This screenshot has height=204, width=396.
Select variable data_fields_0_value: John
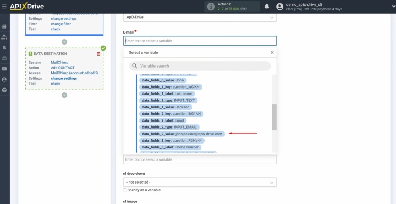(163, 80)
